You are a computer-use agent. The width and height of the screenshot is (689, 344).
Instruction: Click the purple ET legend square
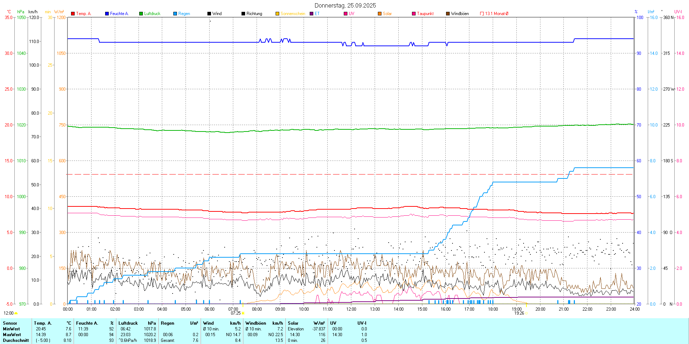tap(311, 14)
